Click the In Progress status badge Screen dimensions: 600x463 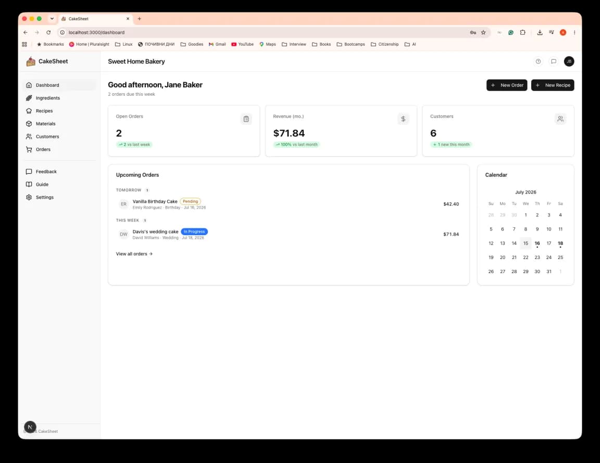(x=194, y=231)
